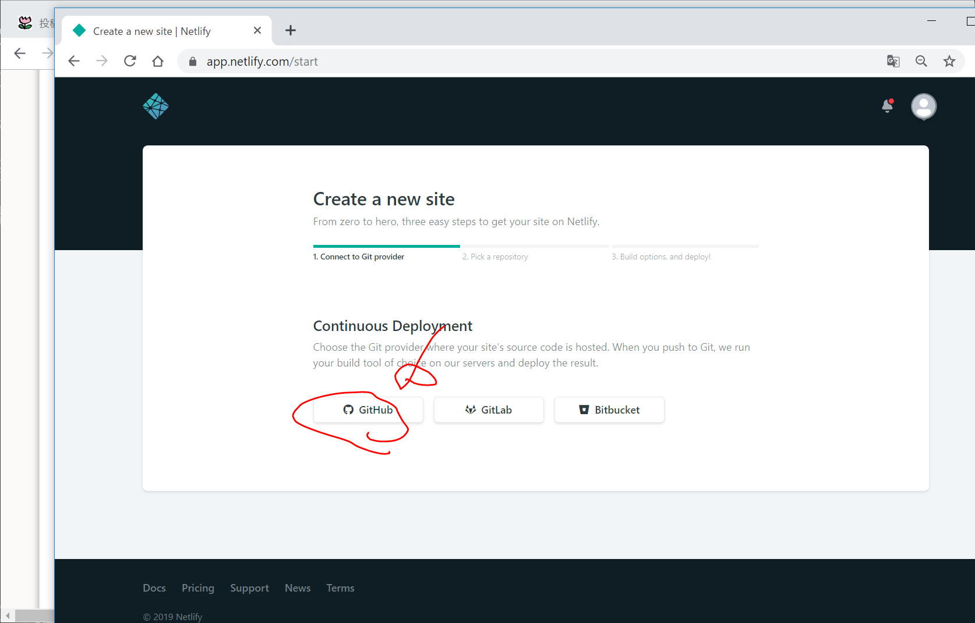Reload the current page

point(130,61)
